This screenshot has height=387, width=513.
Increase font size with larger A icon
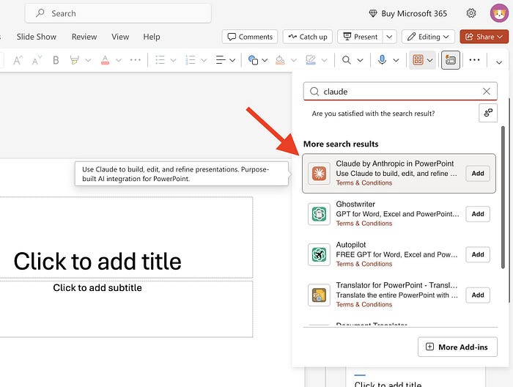tap(18, 60)
